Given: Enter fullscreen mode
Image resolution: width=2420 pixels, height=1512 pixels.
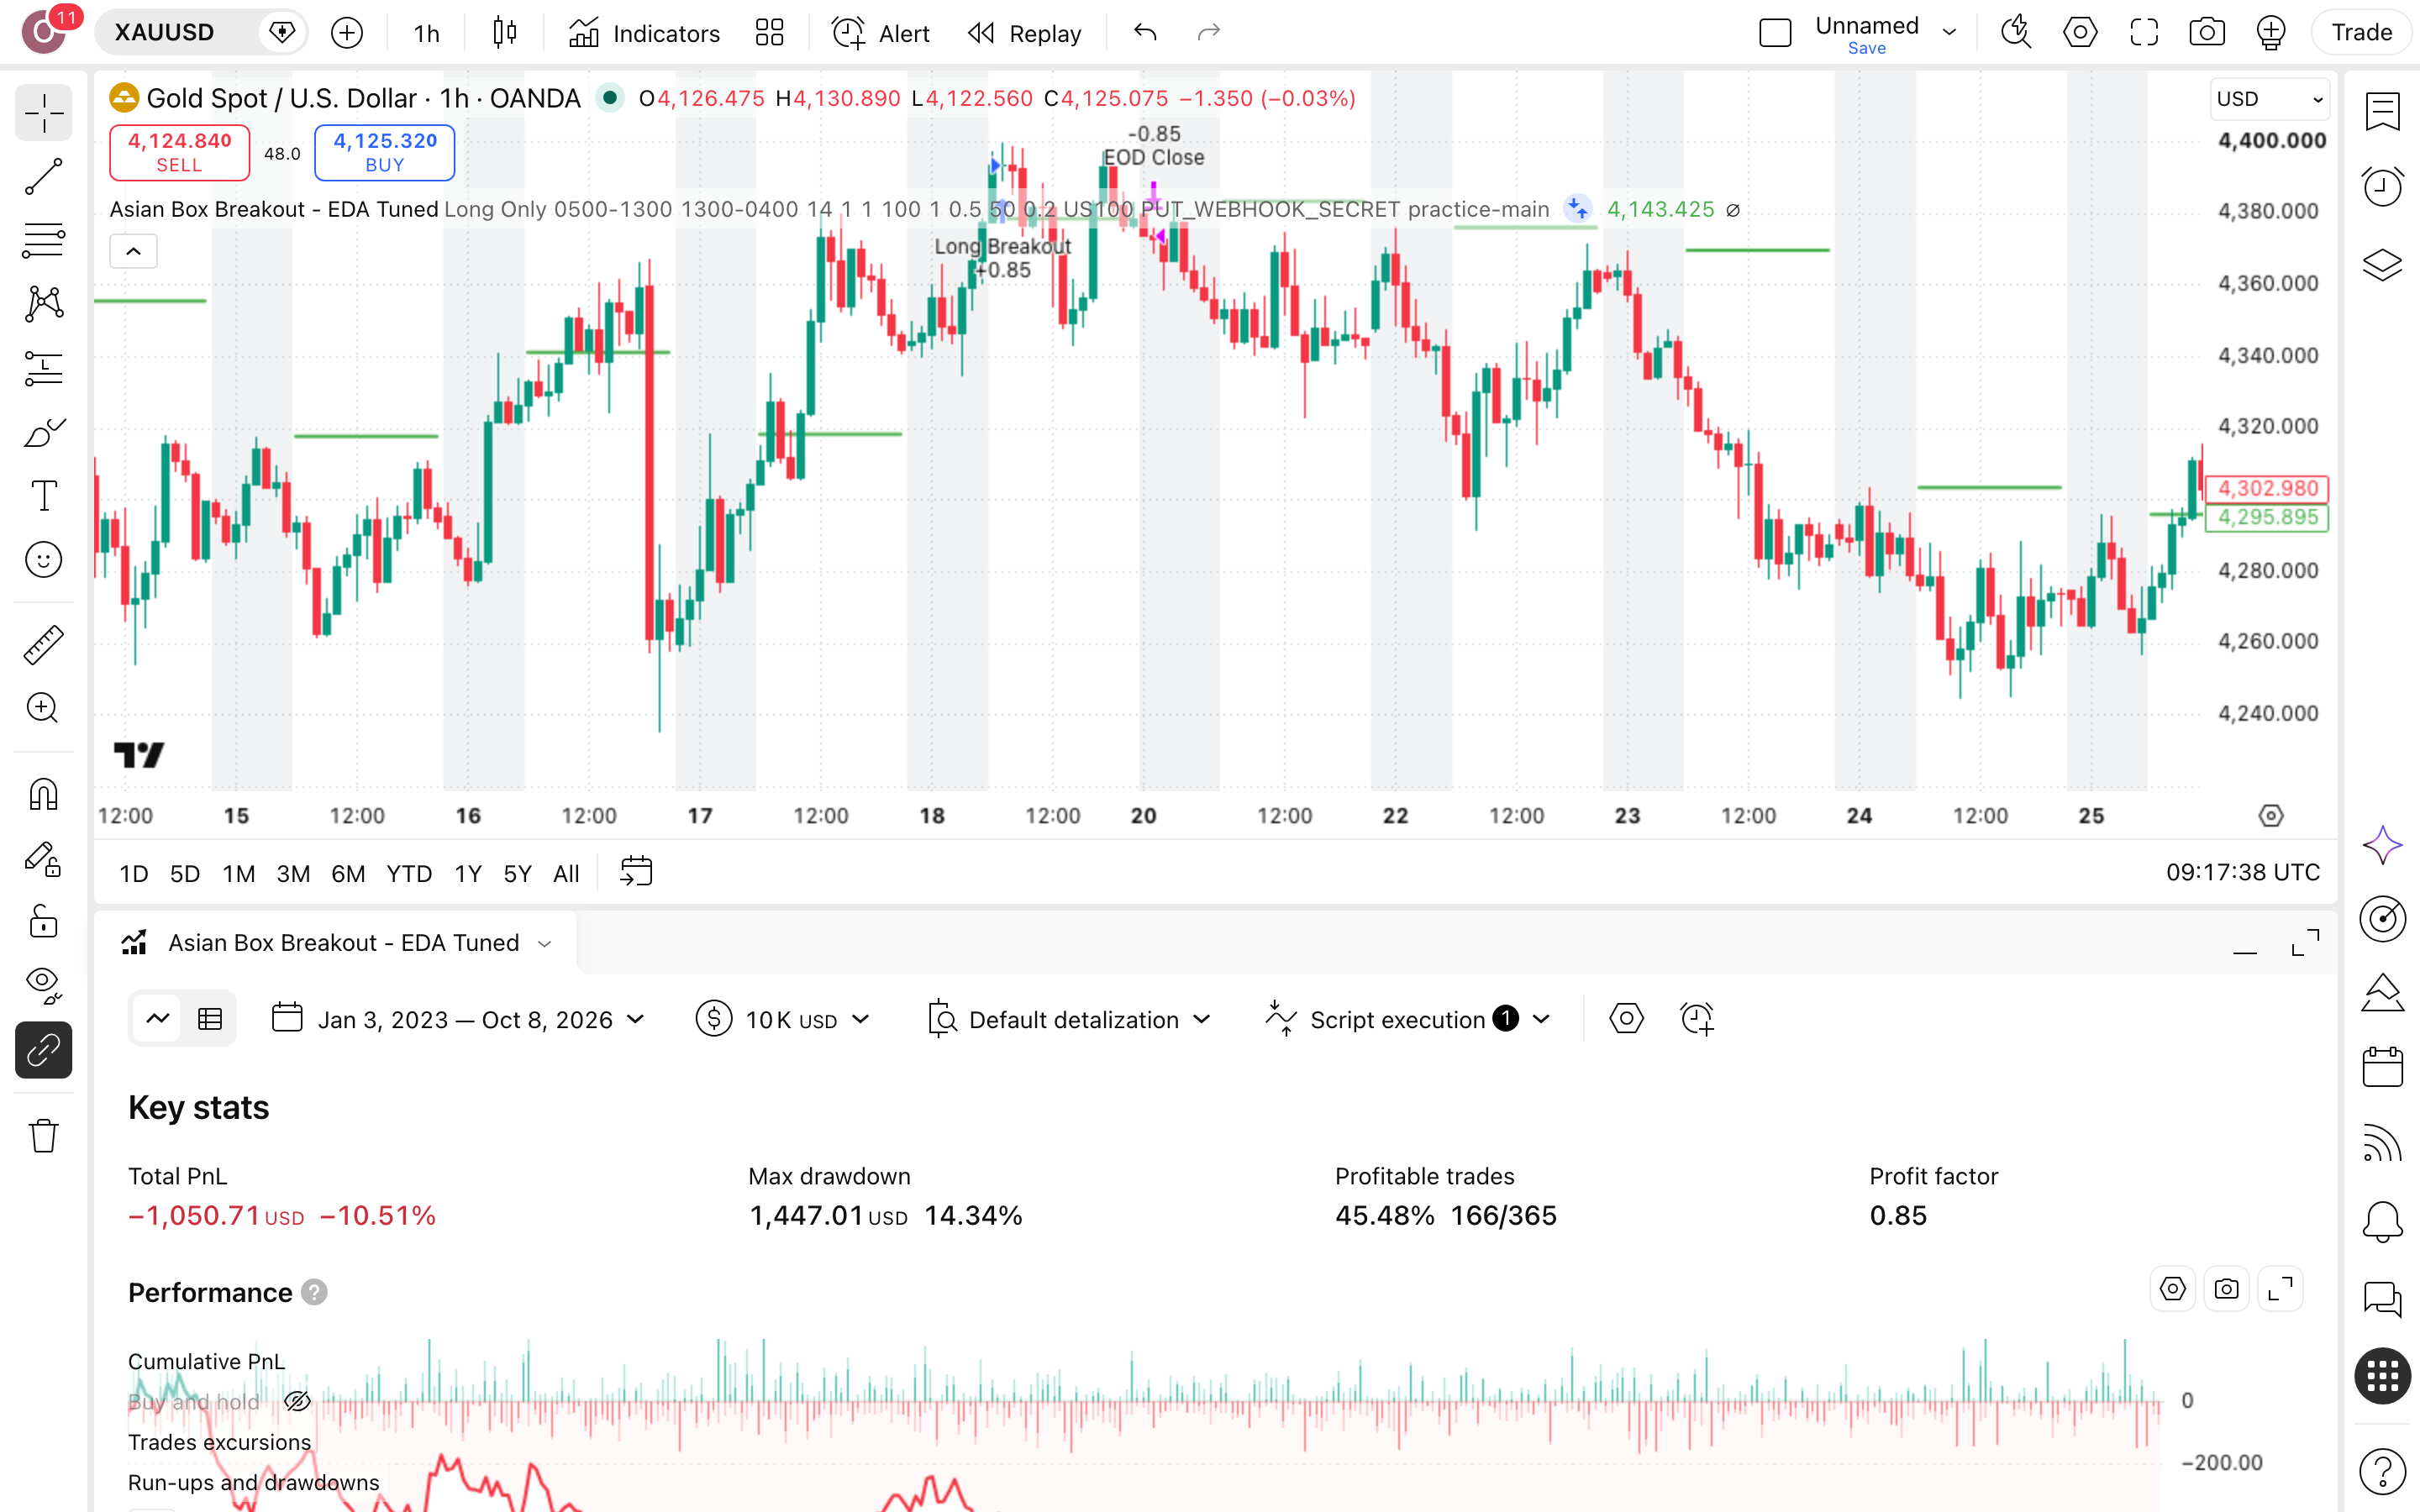Looking at the screenshot, I should coord(2144,33).
